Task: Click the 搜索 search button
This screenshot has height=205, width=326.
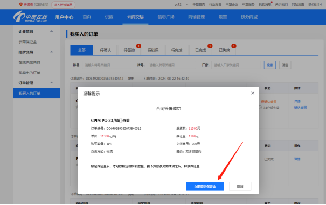Action: click(270, 65)
